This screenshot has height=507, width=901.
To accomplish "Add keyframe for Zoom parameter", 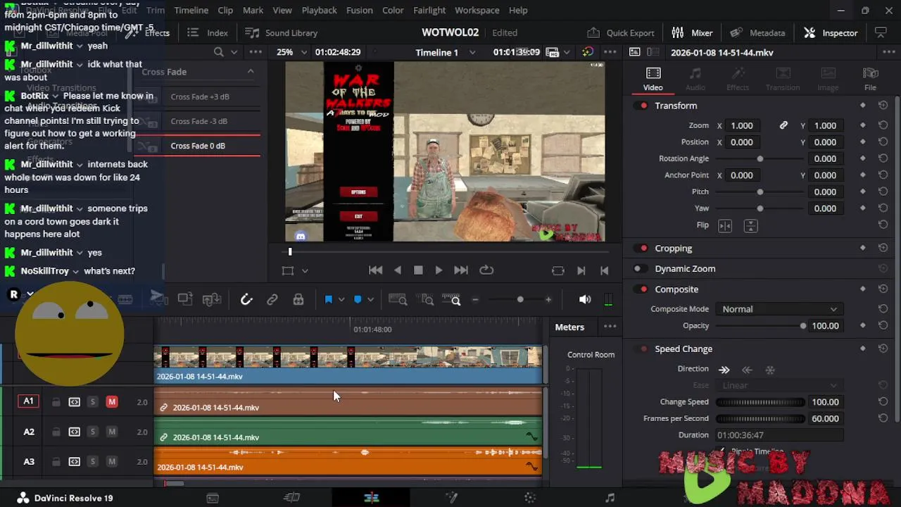I will coord(863,125).
